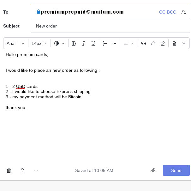Insert a bulleted list
Viewport: 191px width, 191px height.
coord(105,43)
